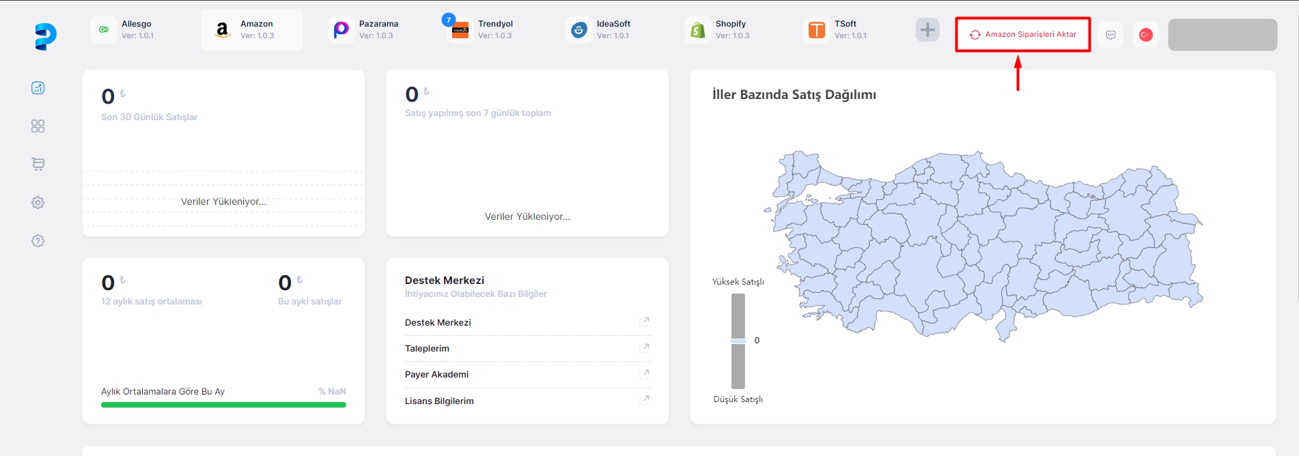Open the Destek Merkezi link
This screenshot has height=456, width=1299.
438,323
